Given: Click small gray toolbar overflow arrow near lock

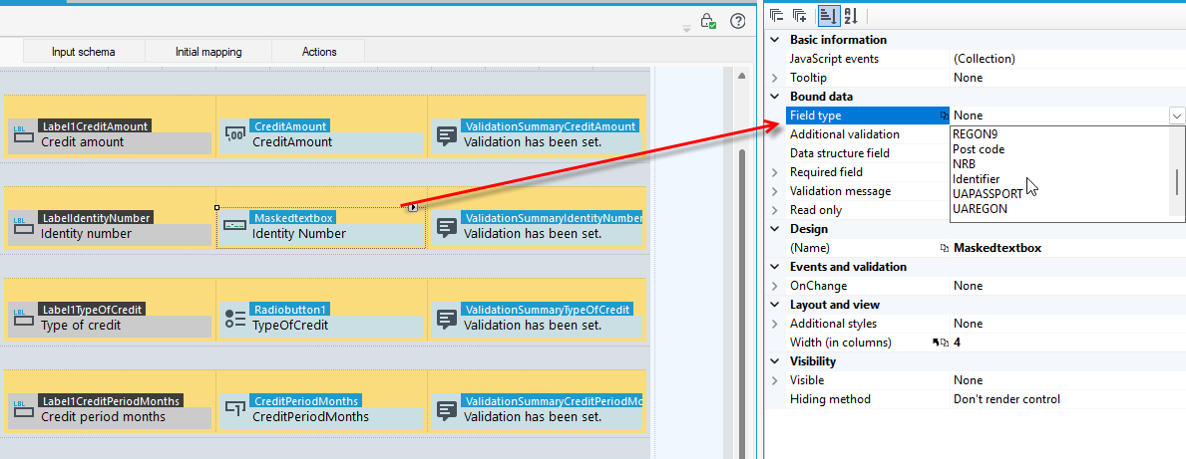Looking at the screenshot, I should coord(687,29).
